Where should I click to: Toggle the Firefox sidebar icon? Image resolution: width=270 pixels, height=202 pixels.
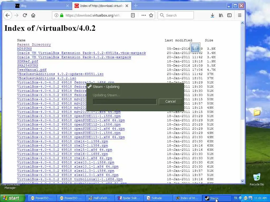229,15
